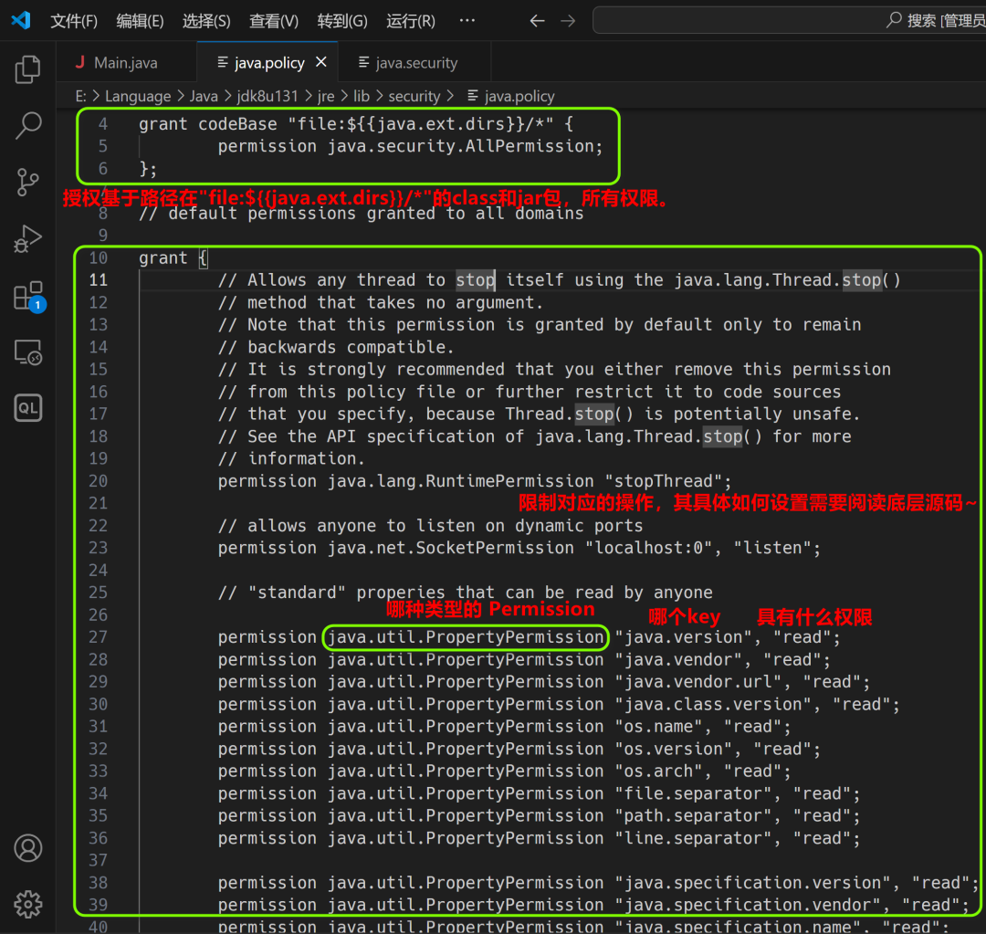This screenshot has height=934, width=986.
Task: Click "java.specification.version" string on line 38
Action: click(752, 883)
